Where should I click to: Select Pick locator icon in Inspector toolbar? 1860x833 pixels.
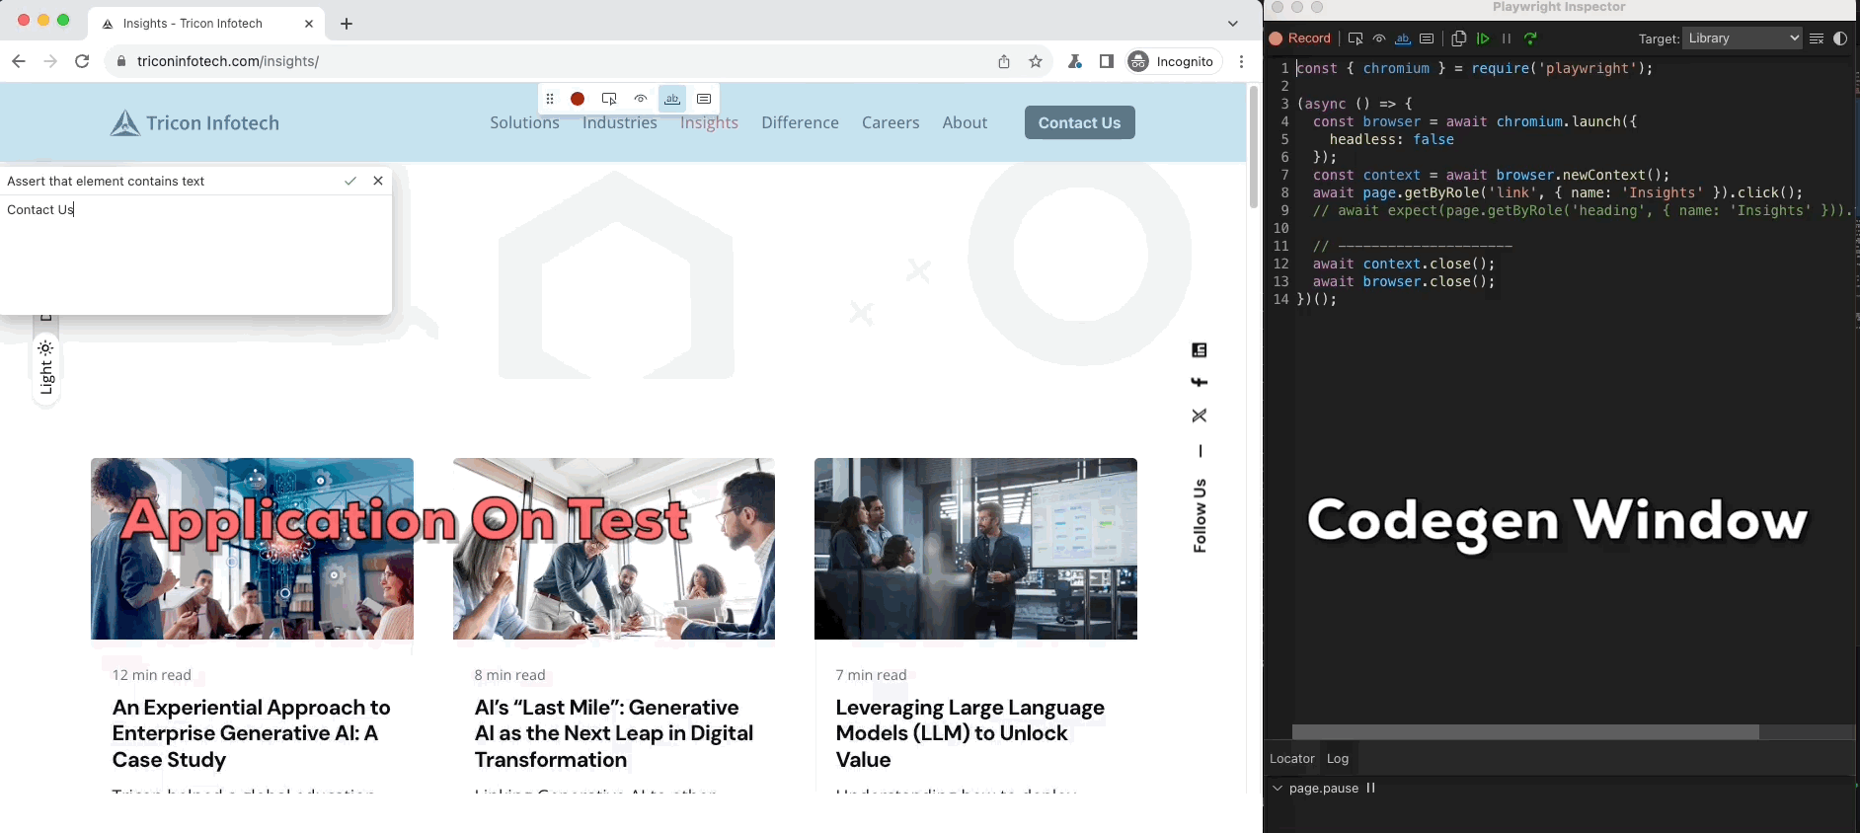coord(1356,38)
